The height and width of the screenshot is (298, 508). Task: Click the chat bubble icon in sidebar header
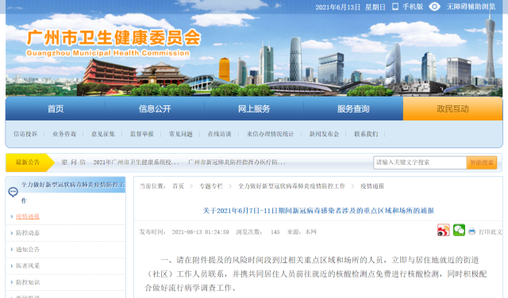(13, 193)
